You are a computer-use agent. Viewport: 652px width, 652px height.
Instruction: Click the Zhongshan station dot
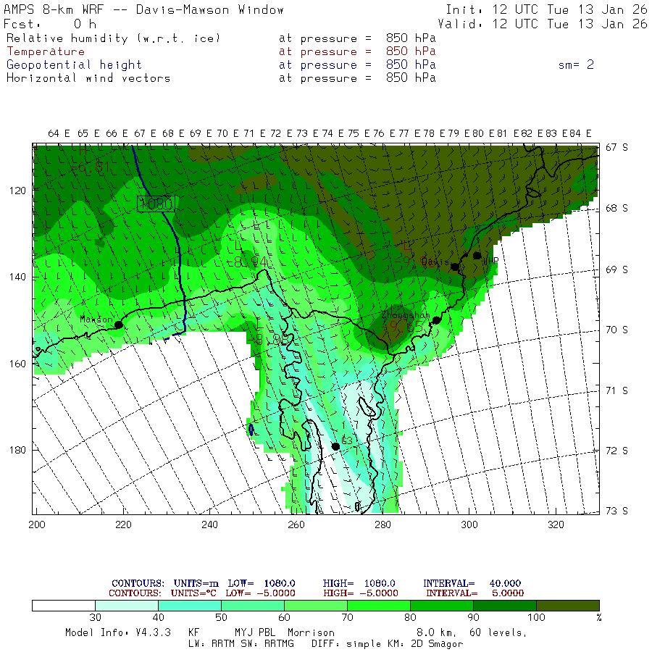coord(436,320)
